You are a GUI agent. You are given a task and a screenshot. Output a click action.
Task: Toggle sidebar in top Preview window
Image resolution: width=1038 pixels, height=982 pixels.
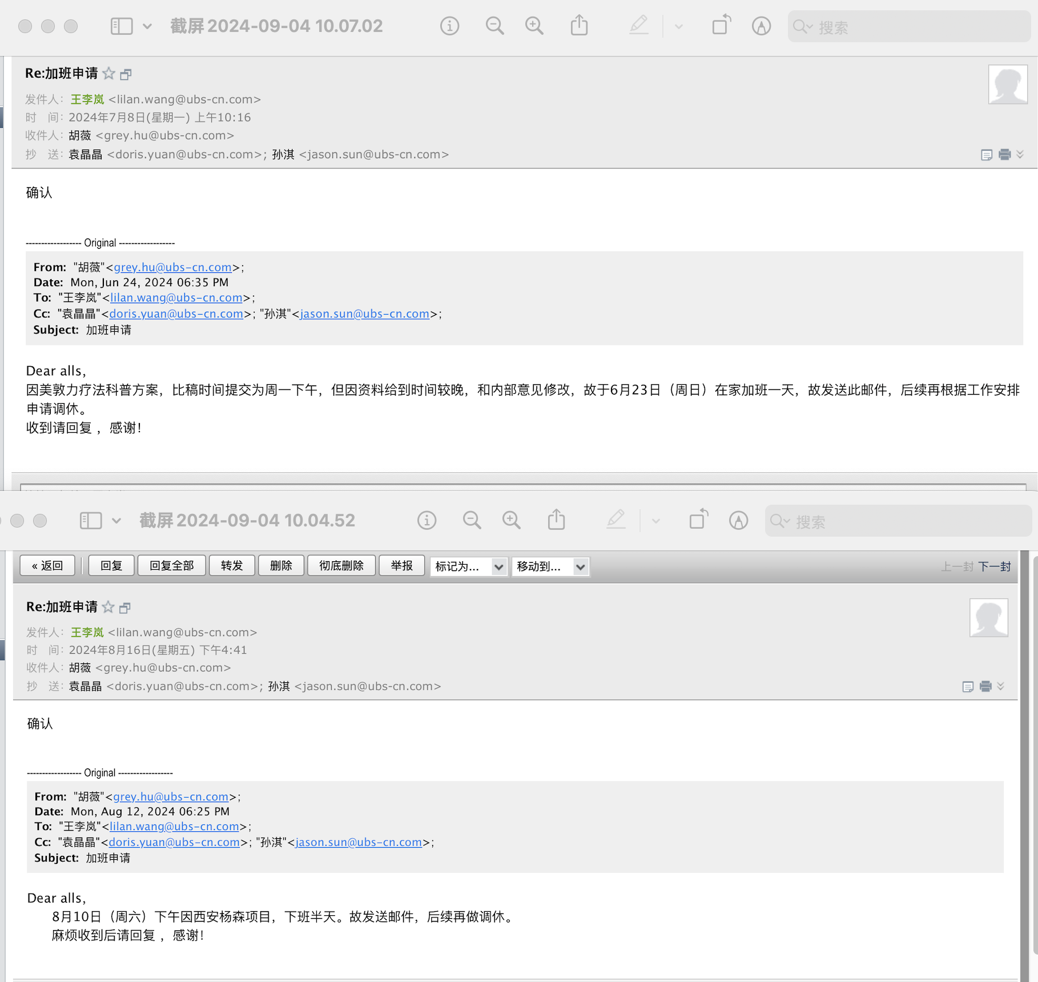click(121, 26)
